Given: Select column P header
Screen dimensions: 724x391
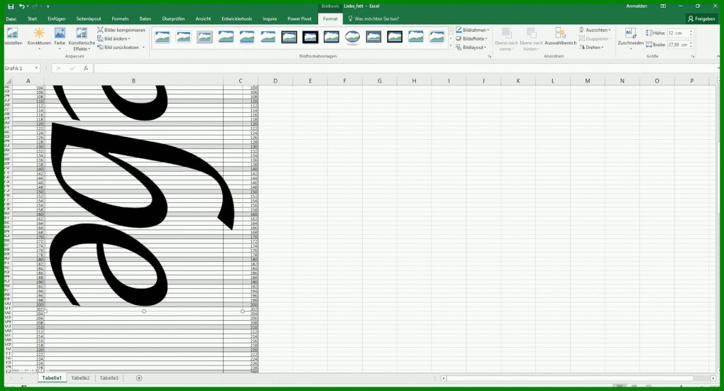Looking at the screenshot, I should point(691,81).
